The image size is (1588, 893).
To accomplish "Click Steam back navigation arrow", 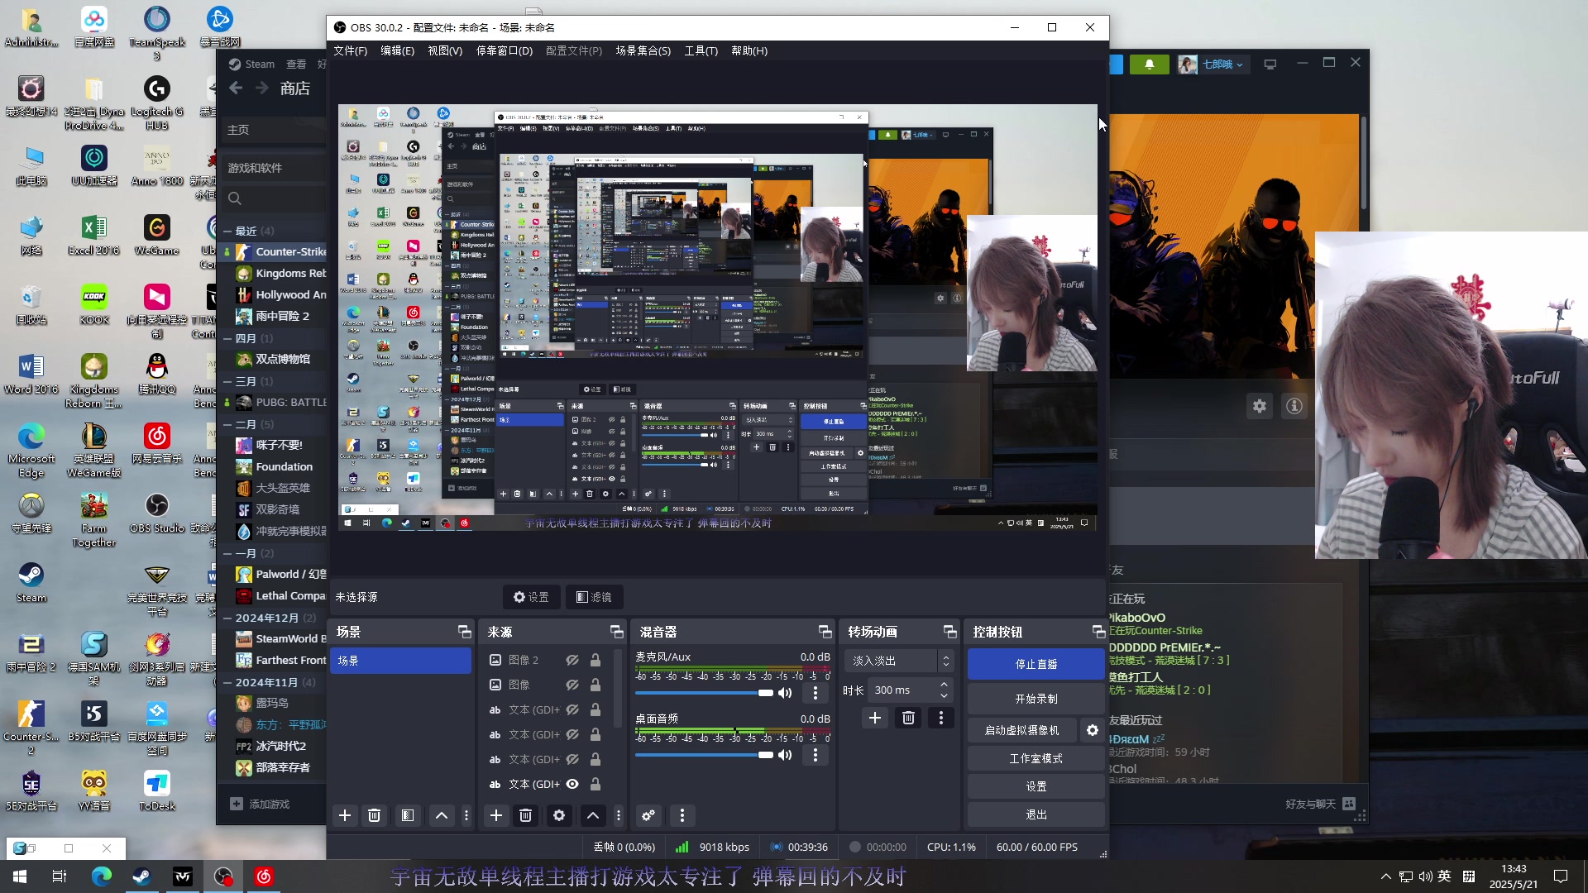I will pyautogui.click(x=236, y=88).
